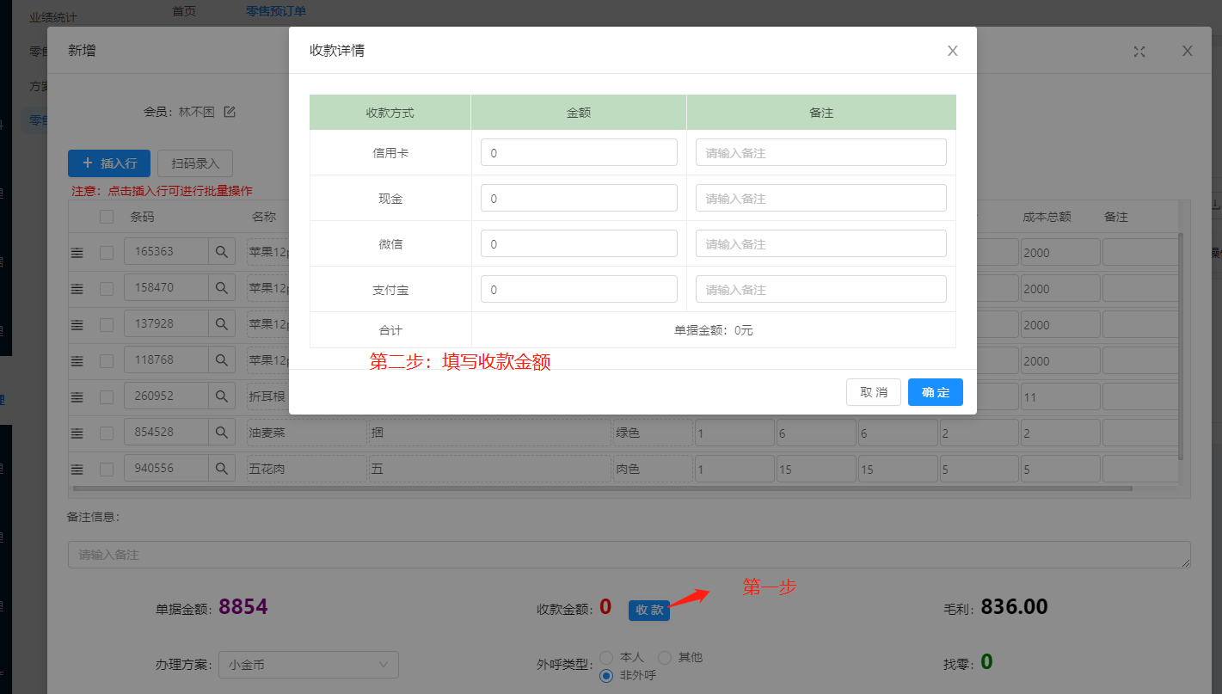Go to the 首页 tab
Screen dimensions: 1222x694
pyautogui.click(x=184, y=11)
